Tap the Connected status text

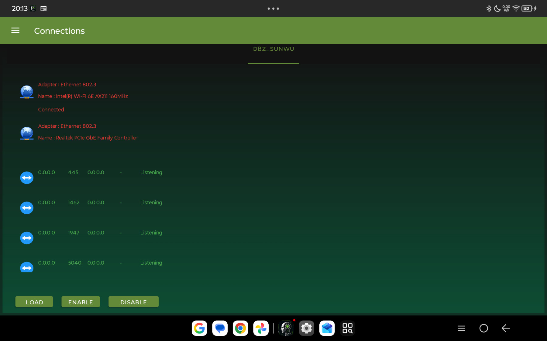(x=51, y=110)
